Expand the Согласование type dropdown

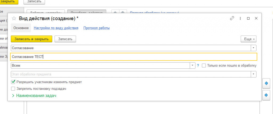[254, 48]
